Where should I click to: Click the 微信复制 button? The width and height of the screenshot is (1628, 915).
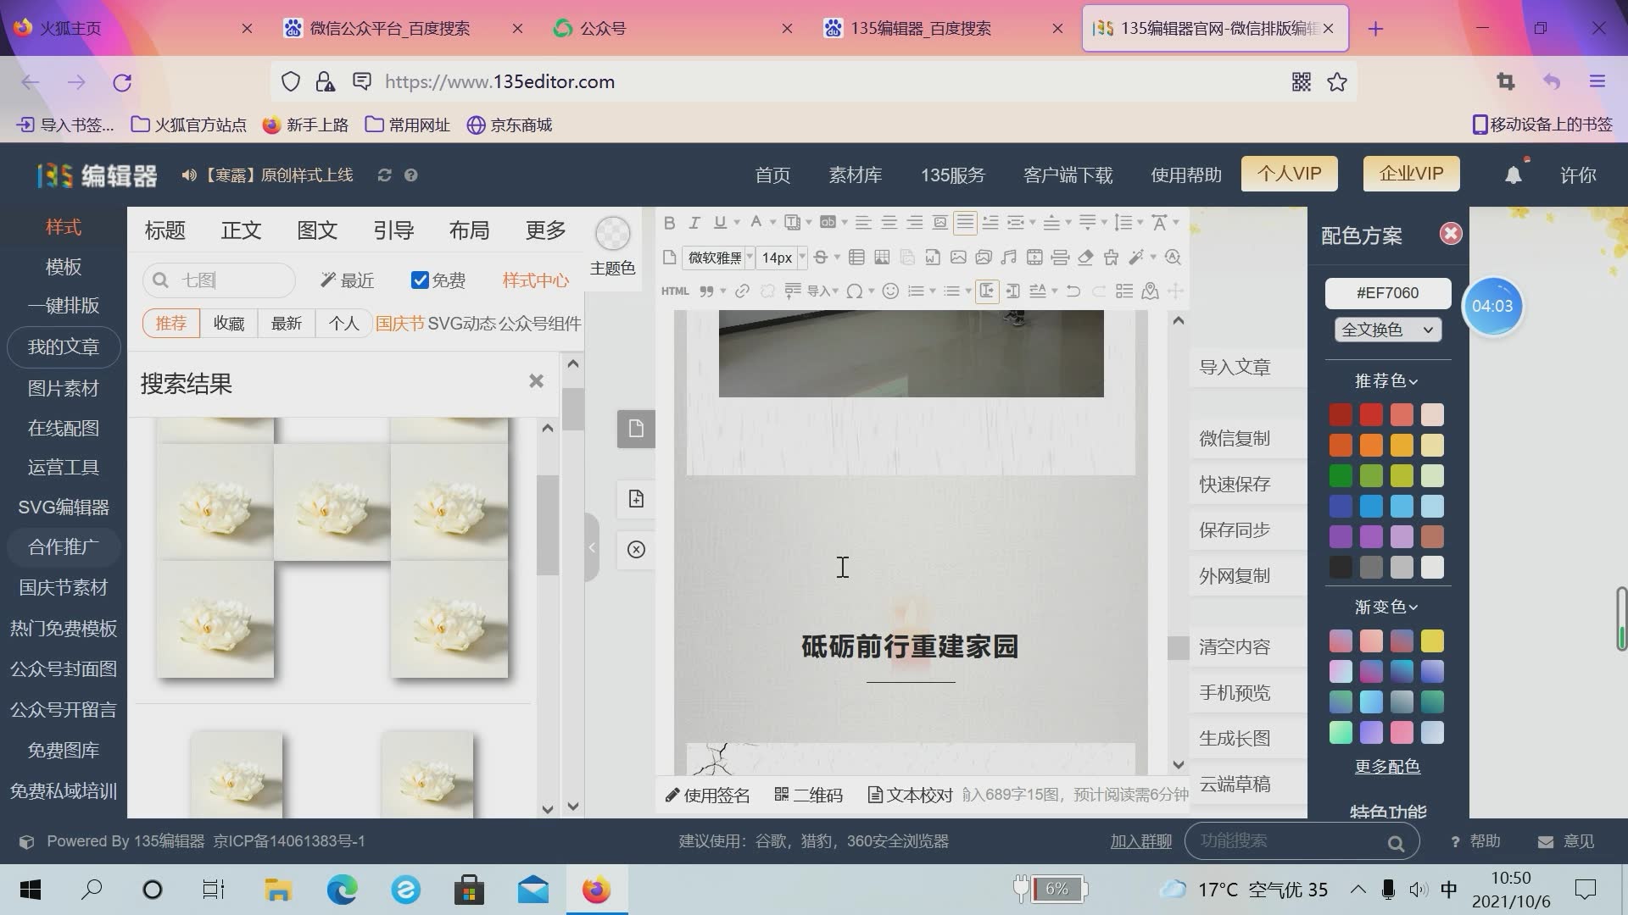point(1235,438)
